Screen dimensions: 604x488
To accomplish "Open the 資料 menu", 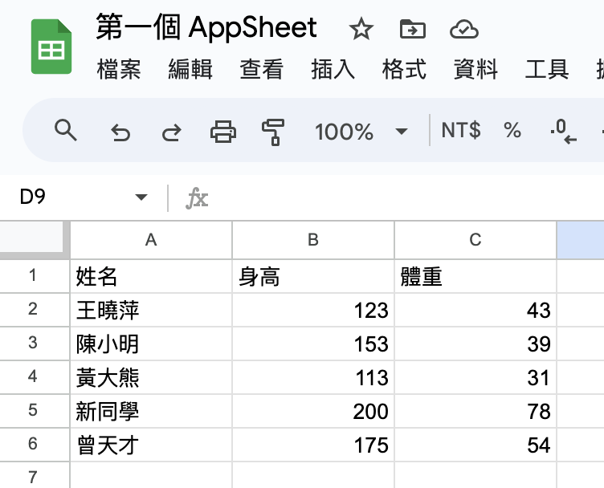I will pos(475,69).
